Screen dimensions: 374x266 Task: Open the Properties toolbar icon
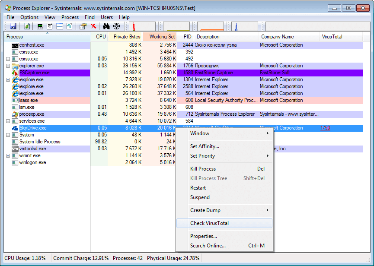pyautogui.click(x=83, y=26)
